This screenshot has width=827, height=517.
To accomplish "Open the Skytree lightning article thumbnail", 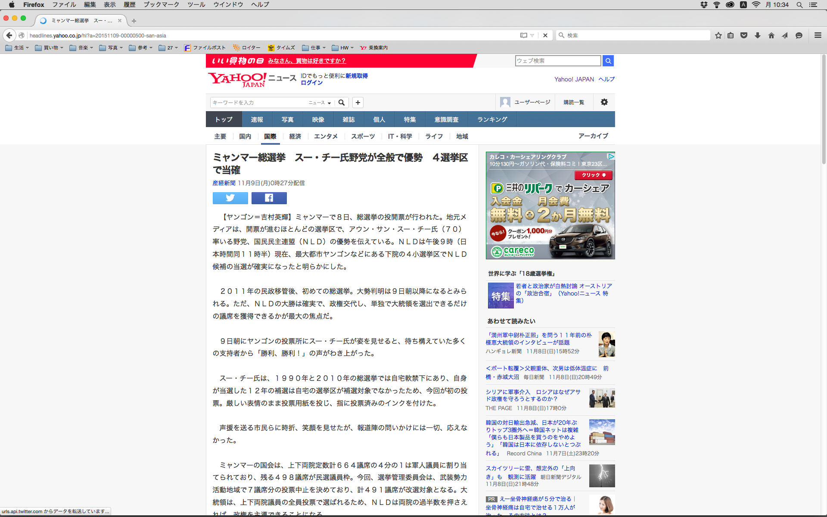I will click(x=602, y=476).
